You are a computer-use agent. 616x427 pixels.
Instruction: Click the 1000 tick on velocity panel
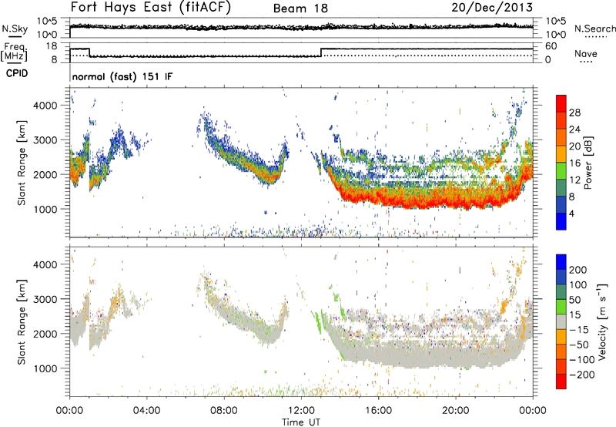(45, 368)
